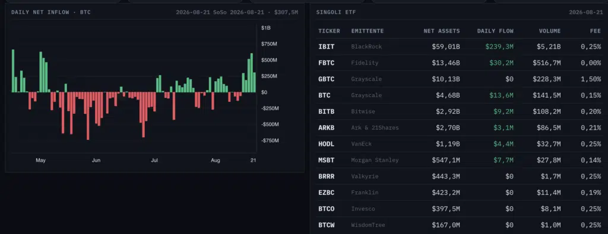
Task: Click the BTC ticker in the table
Action: click(x=325, y=95)
